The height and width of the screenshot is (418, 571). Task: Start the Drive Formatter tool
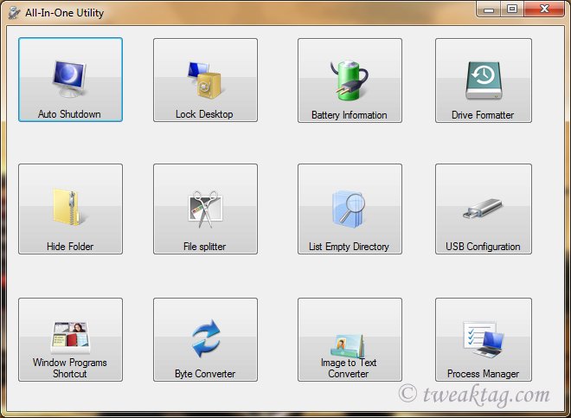pos(484,80)
